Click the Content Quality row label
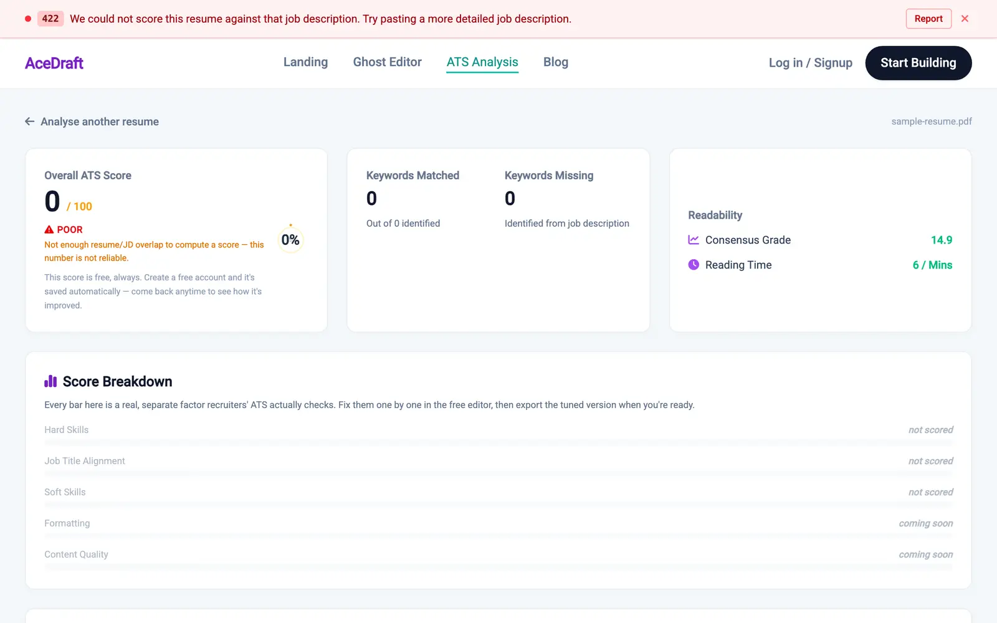 [76, 554]
